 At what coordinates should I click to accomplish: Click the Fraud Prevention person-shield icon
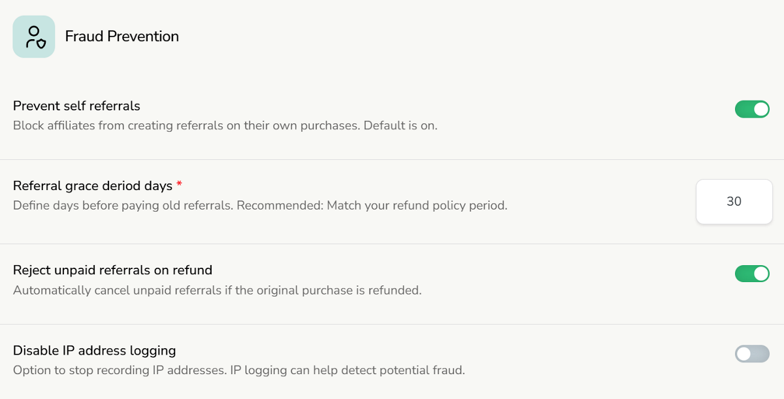tap(34, 37)
